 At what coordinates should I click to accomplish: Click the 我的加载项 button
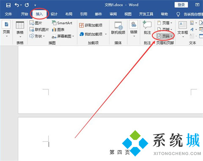point(91,34)
